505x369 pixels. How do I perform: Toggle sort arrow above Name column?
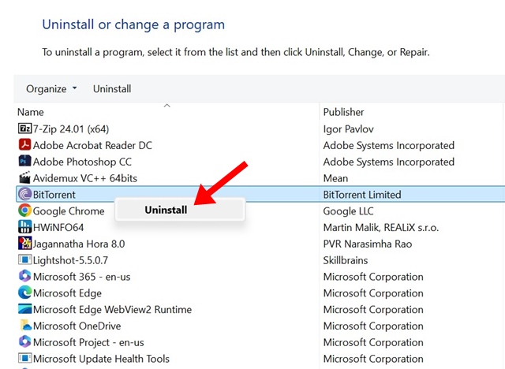point(166,106)
